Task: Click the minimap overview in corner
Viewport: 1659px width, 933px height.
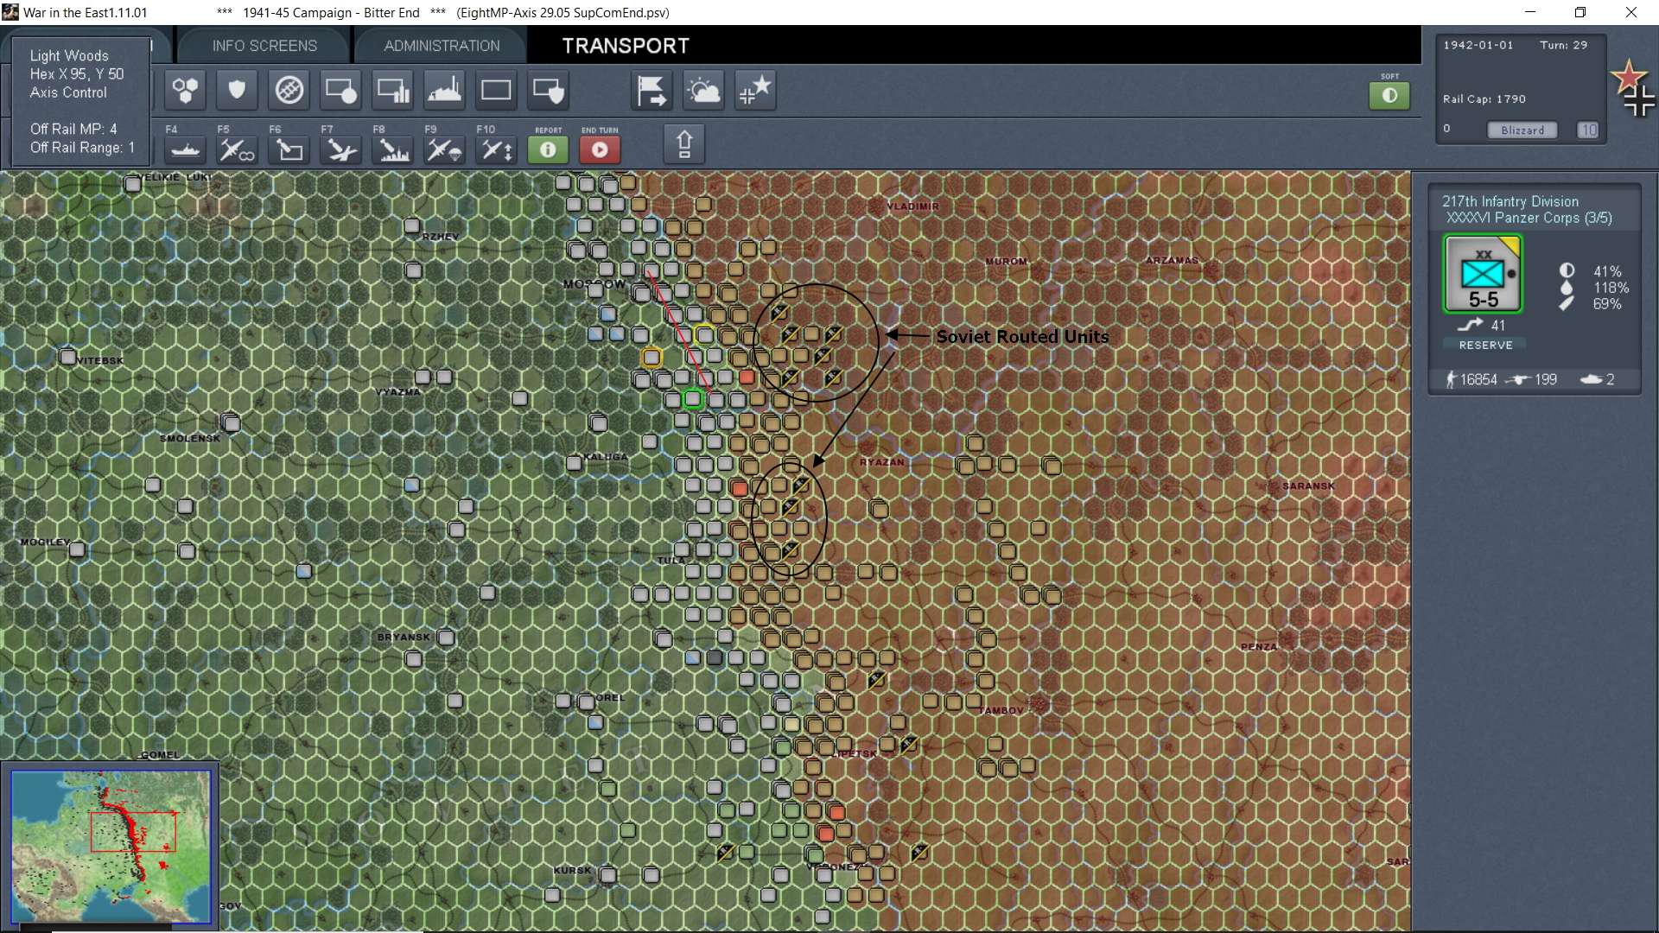Action: click(111, 847)
